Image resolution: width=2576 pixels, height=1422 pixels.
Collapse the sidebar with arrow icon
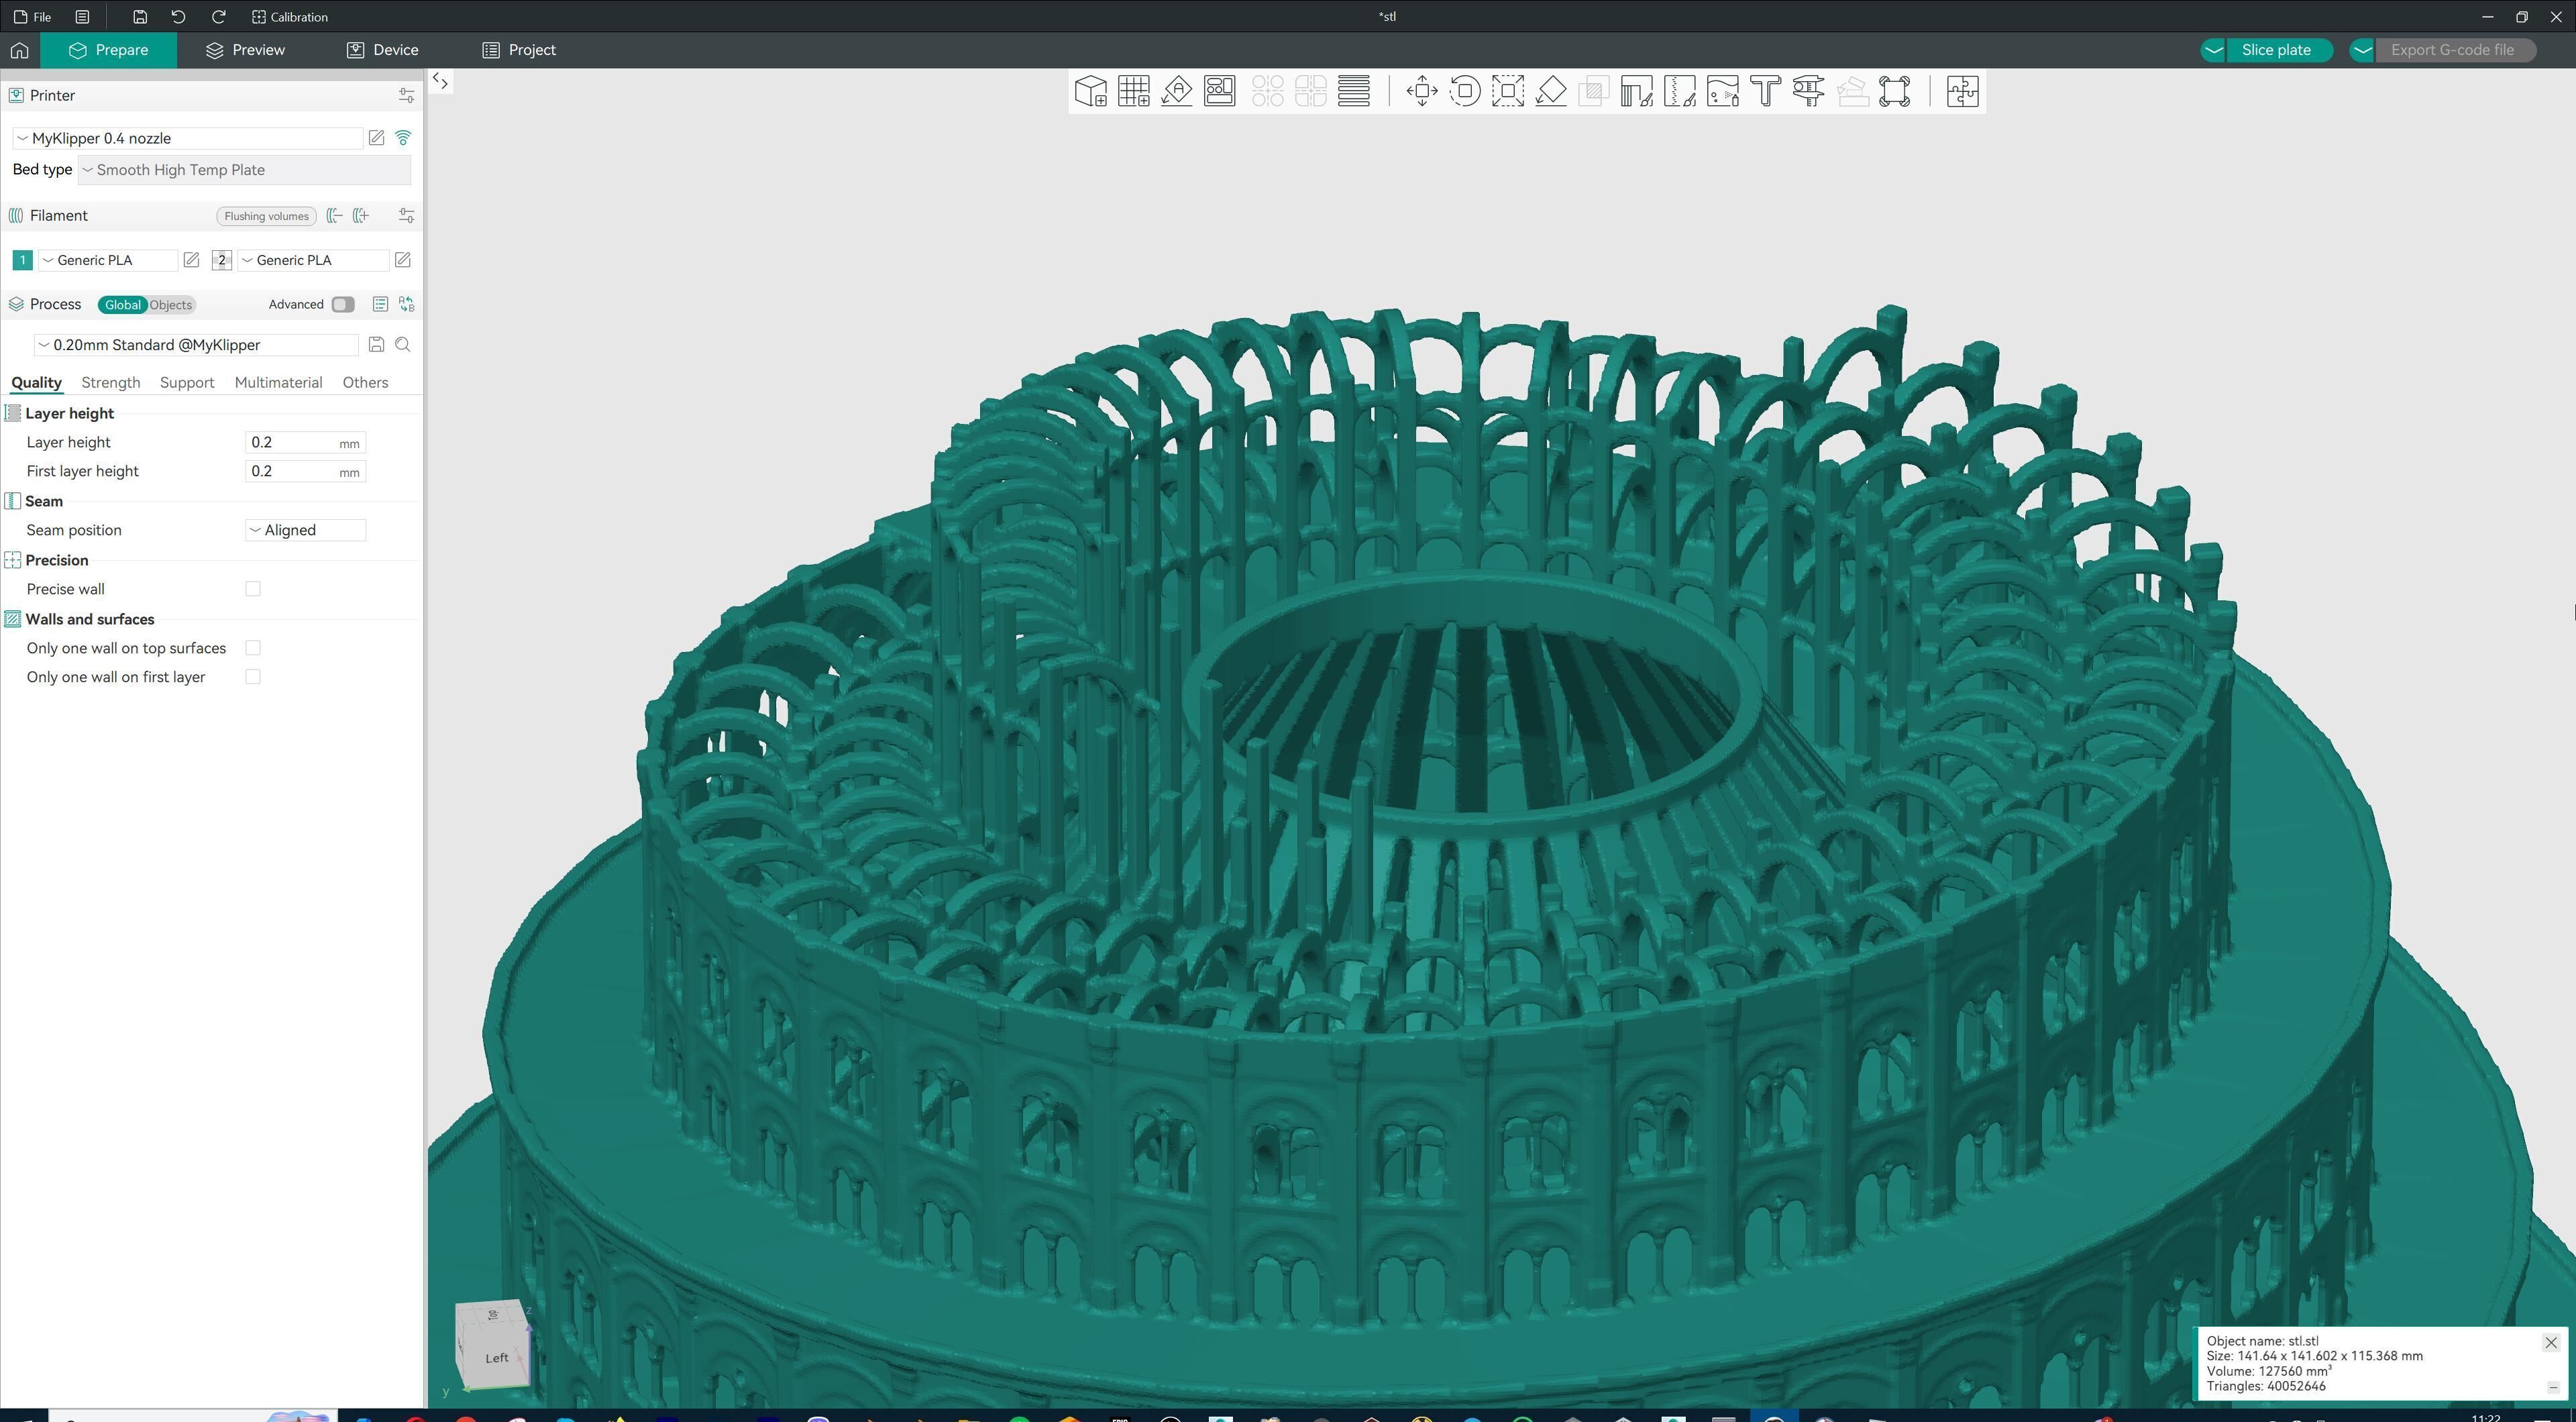tap(440, 82)
